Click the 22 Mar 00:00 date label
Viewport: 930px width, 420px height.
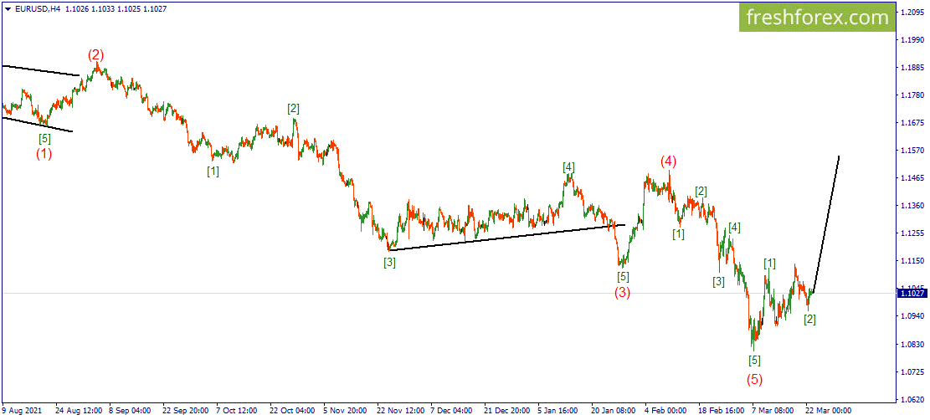(828, 410)
